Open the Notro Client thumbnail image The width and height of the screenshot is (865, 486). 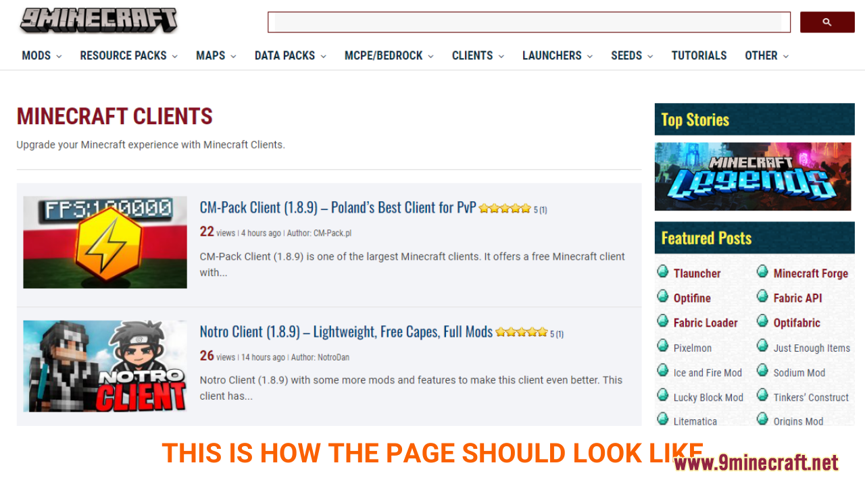[x=105, y=366]
